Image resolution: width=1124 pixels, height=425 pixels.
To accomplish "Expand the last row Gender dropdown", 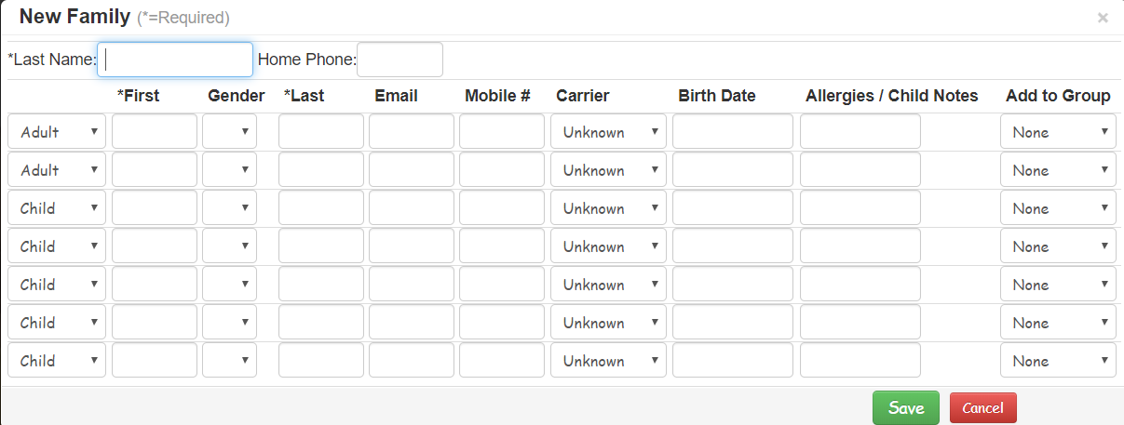I will 229,361.
